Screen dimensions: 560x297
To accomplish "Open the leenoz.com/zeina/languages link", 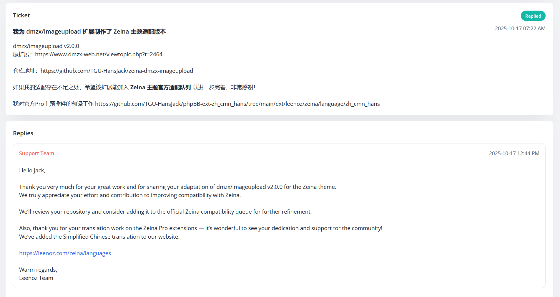I will (x=65, y=253).
